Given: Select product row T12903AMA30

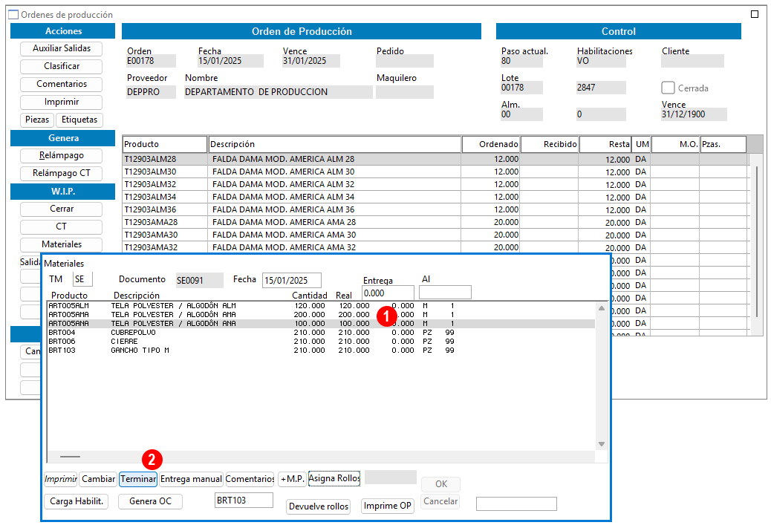Looking at the screenshot, I should point(436,235).
